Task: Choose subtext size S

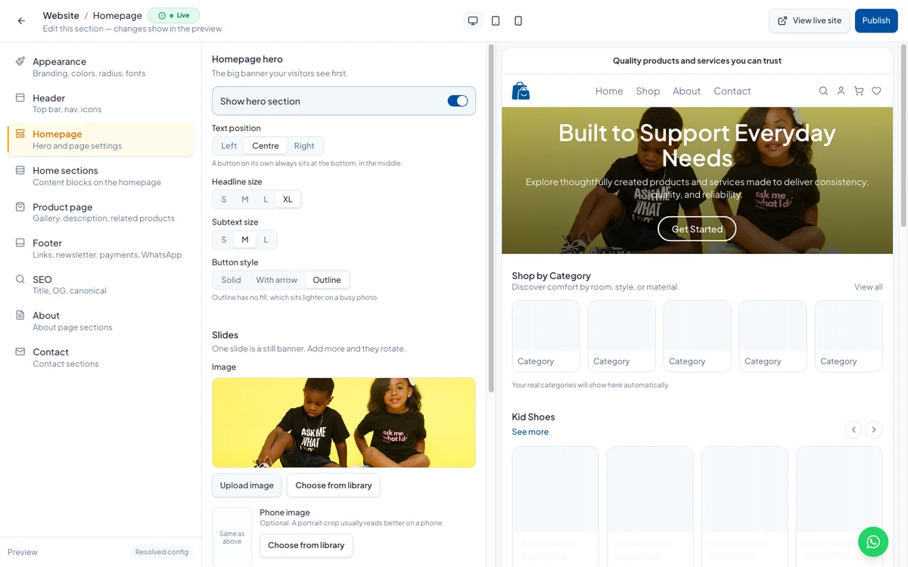Action: [224, 240]
